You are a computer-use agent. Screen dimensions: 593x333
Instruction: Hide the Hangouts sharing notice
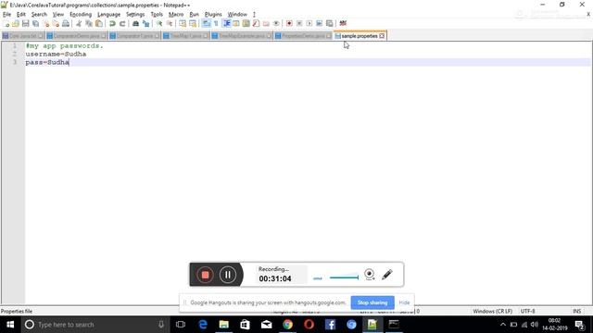click(404, 302)
